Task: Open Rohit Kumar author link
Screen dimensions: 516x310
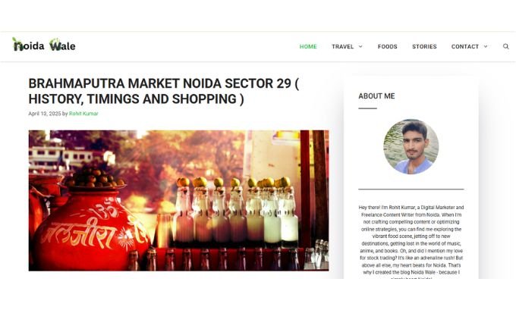Action: click(x=83, y=114)
